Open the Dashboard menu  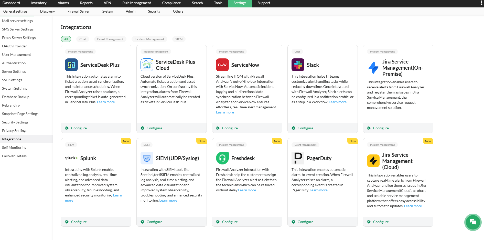(x=11, y=3)
